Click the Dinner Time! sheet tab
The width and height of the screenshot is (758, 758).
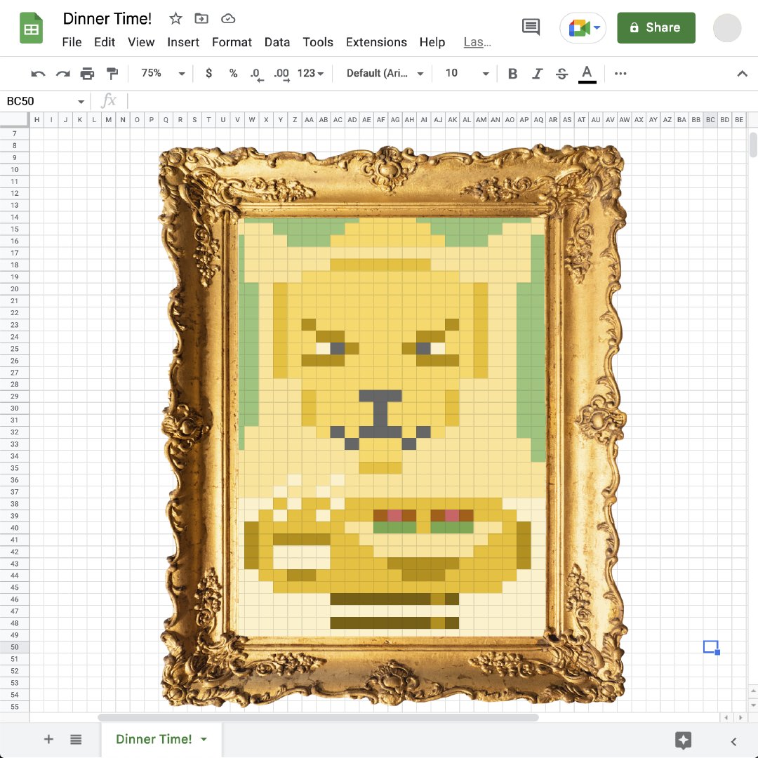154,738
